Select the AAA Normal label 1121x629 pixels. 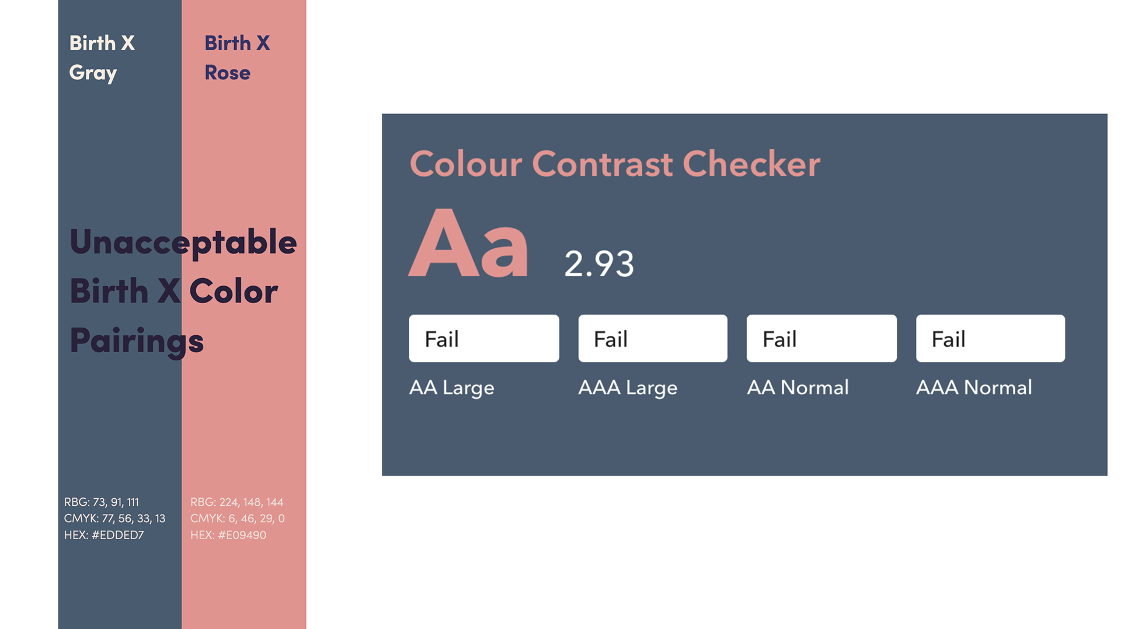point(974,387)
